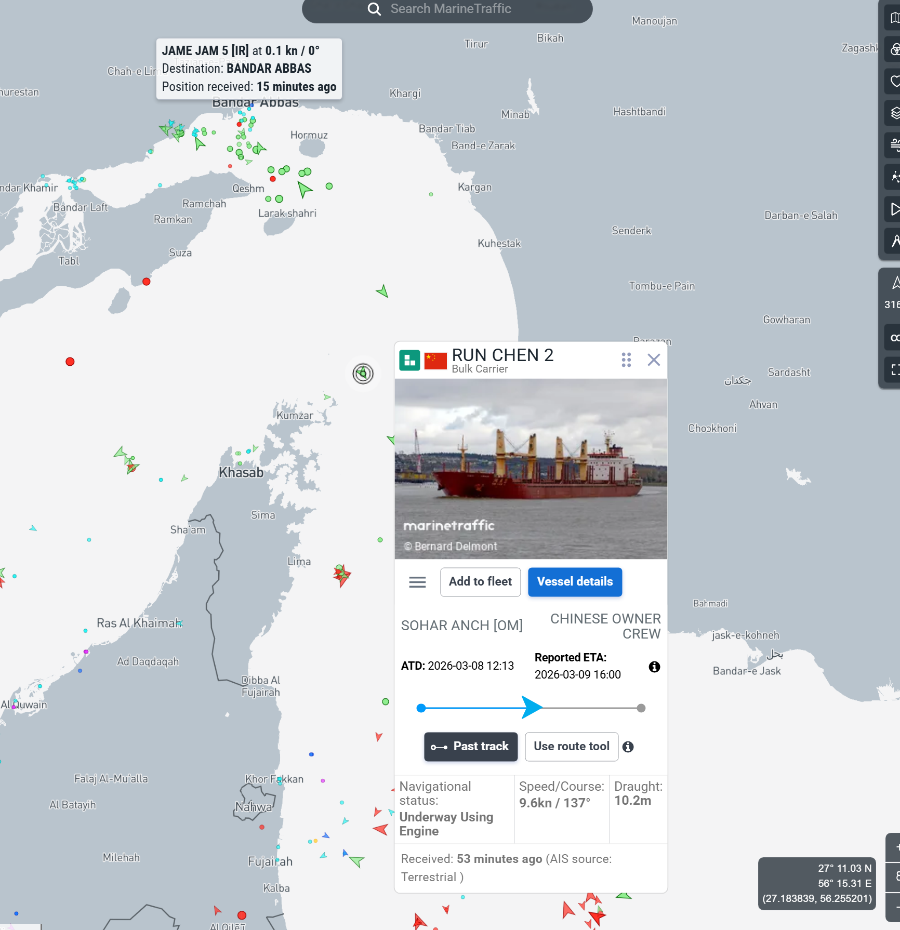Click the latitude longitude coordinates readout
The height and width of the screenshot is (930, 900).
[817, 883]
